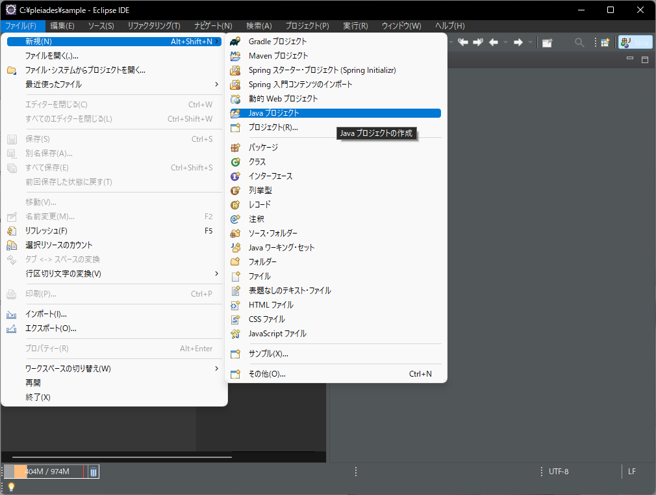Click UTF-8 encoding in status bar
This screenshot has width=656, height=495.
559,472
